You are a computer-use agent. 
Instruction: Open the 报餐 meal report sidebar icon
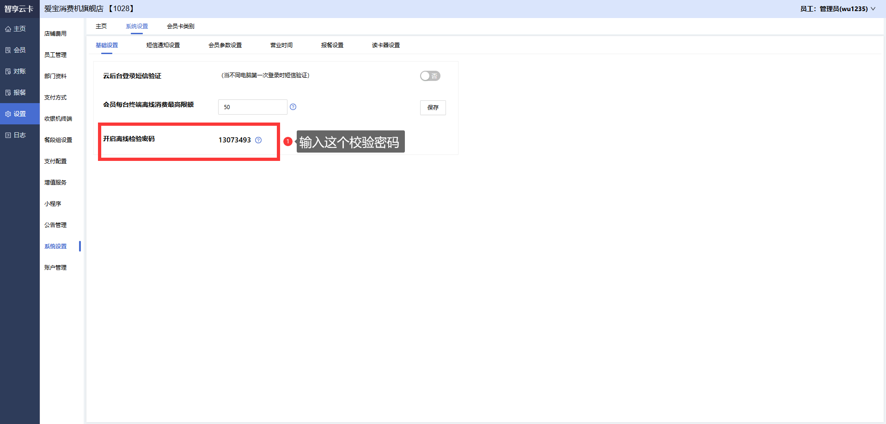(x=8, y=93)
